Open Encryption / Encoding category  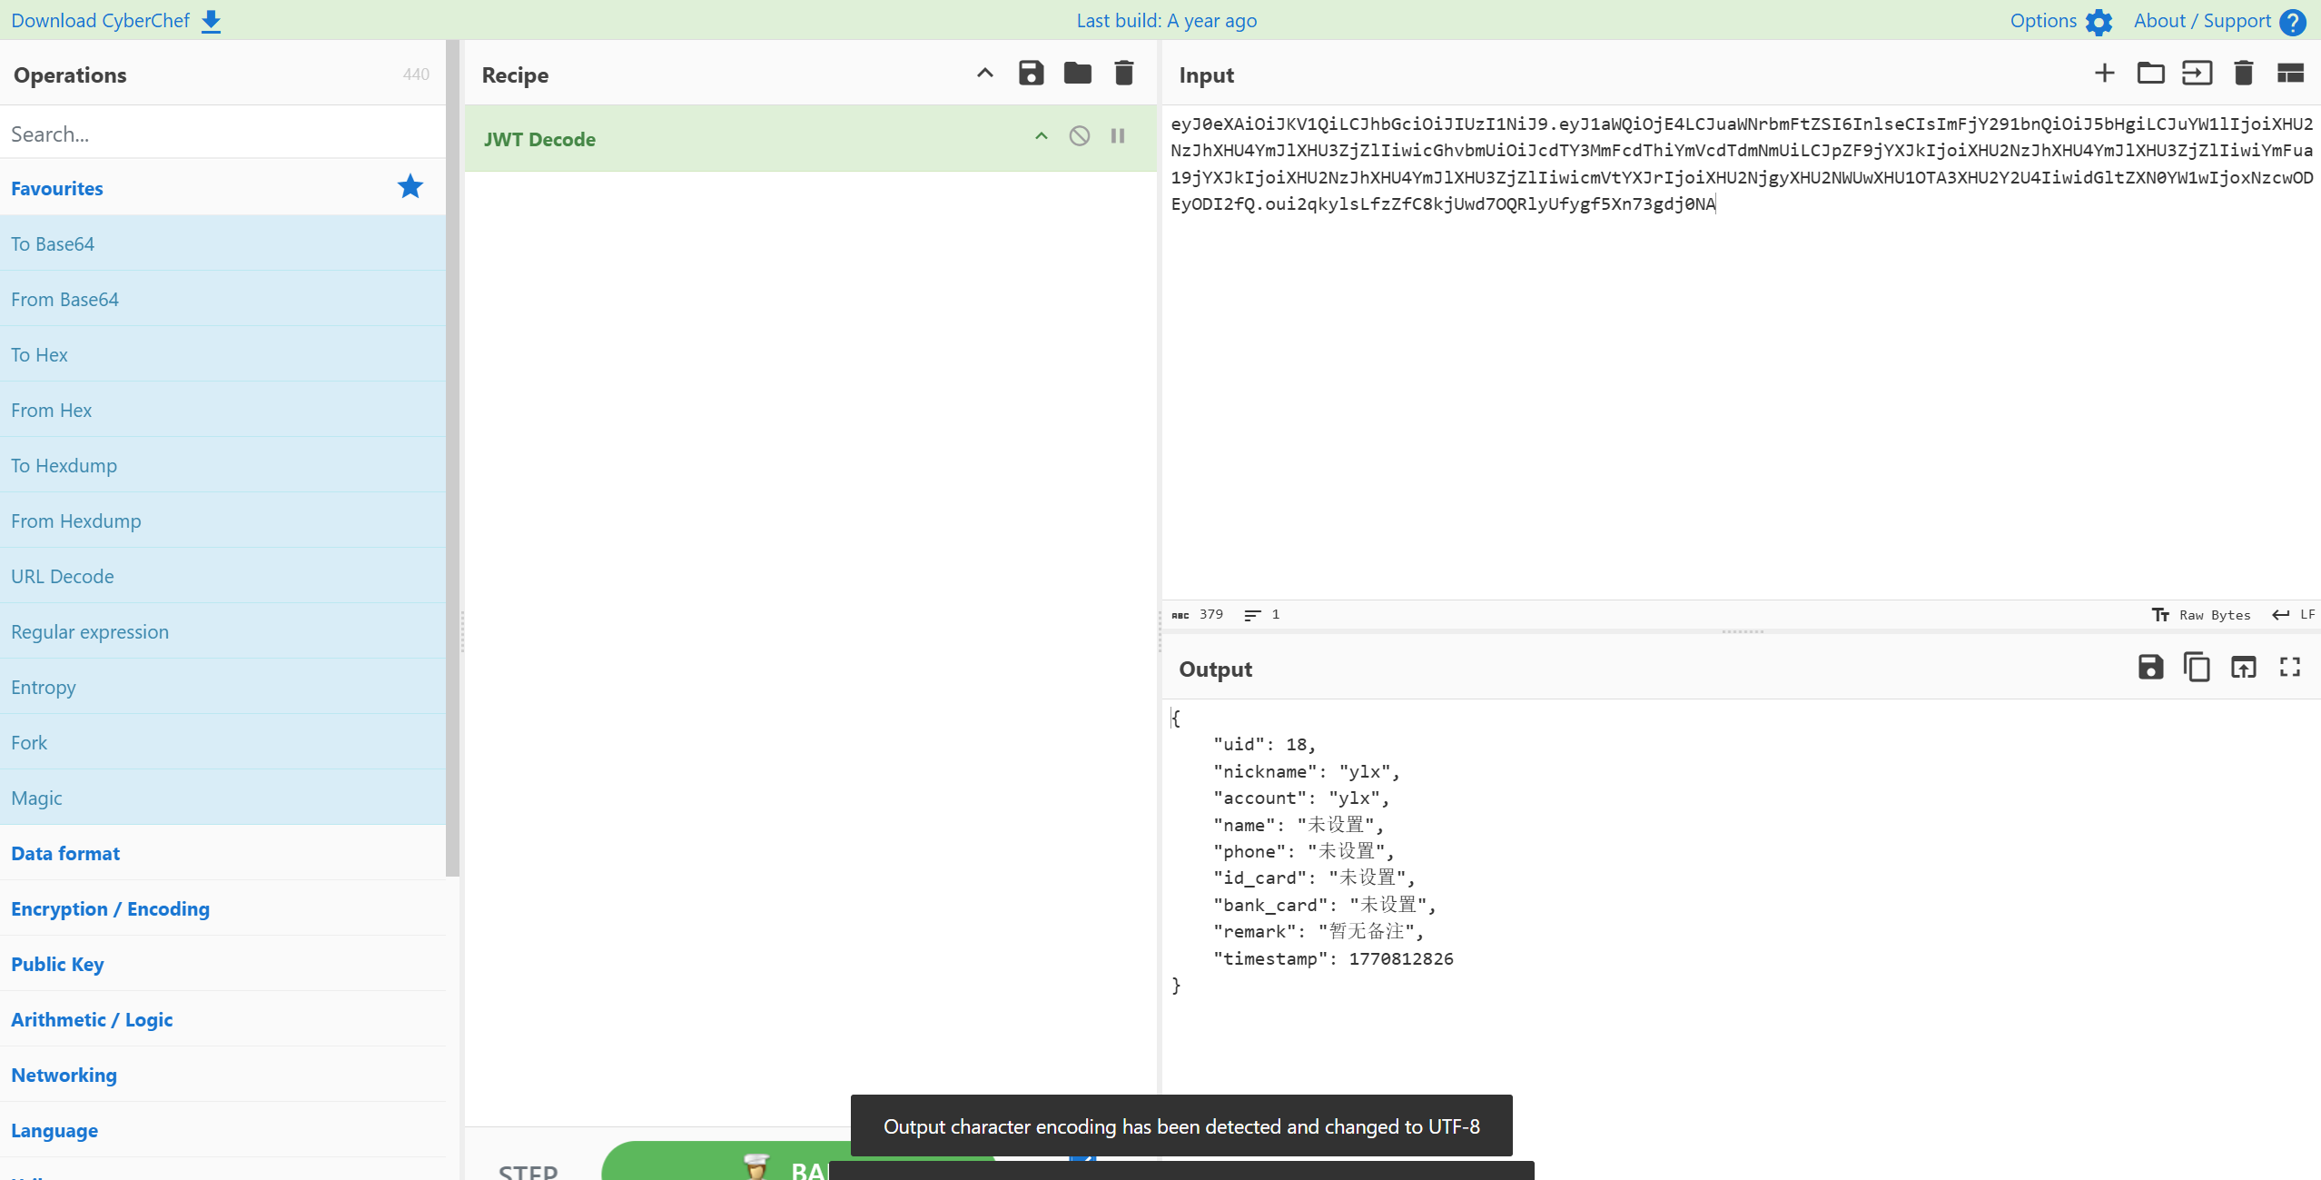pyautogui.click(x=110, y=908)
